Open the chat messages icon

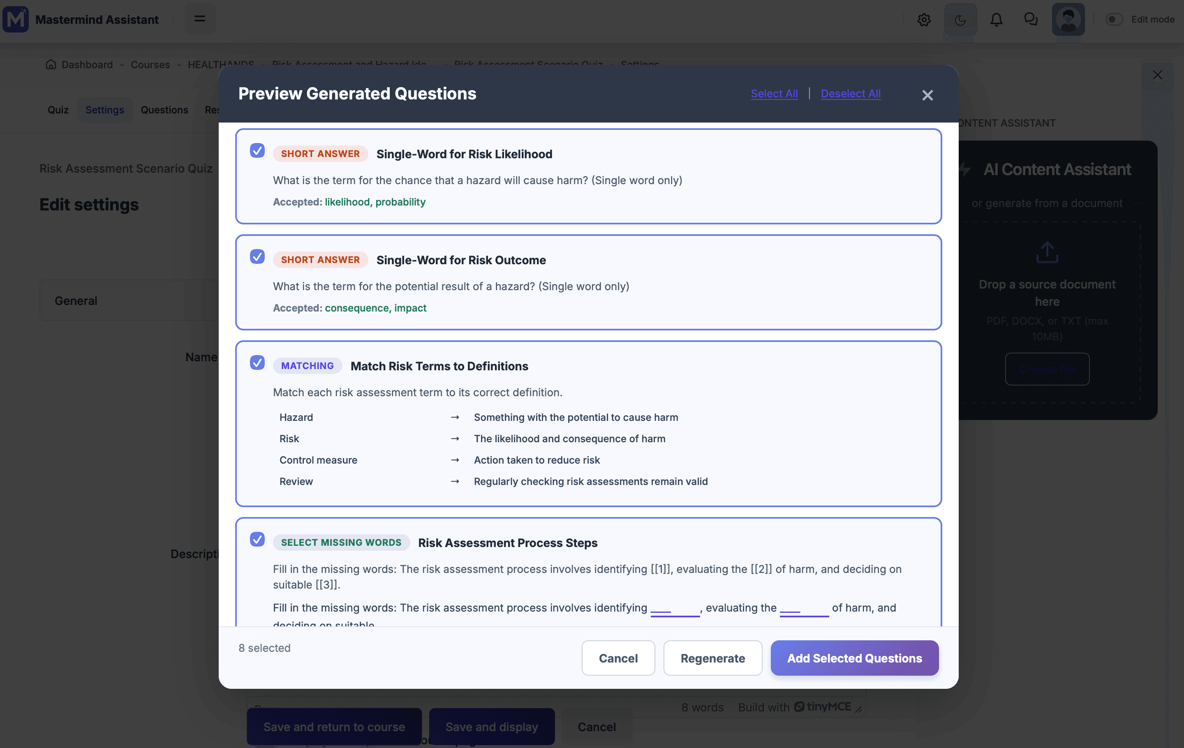(1031, 20)
